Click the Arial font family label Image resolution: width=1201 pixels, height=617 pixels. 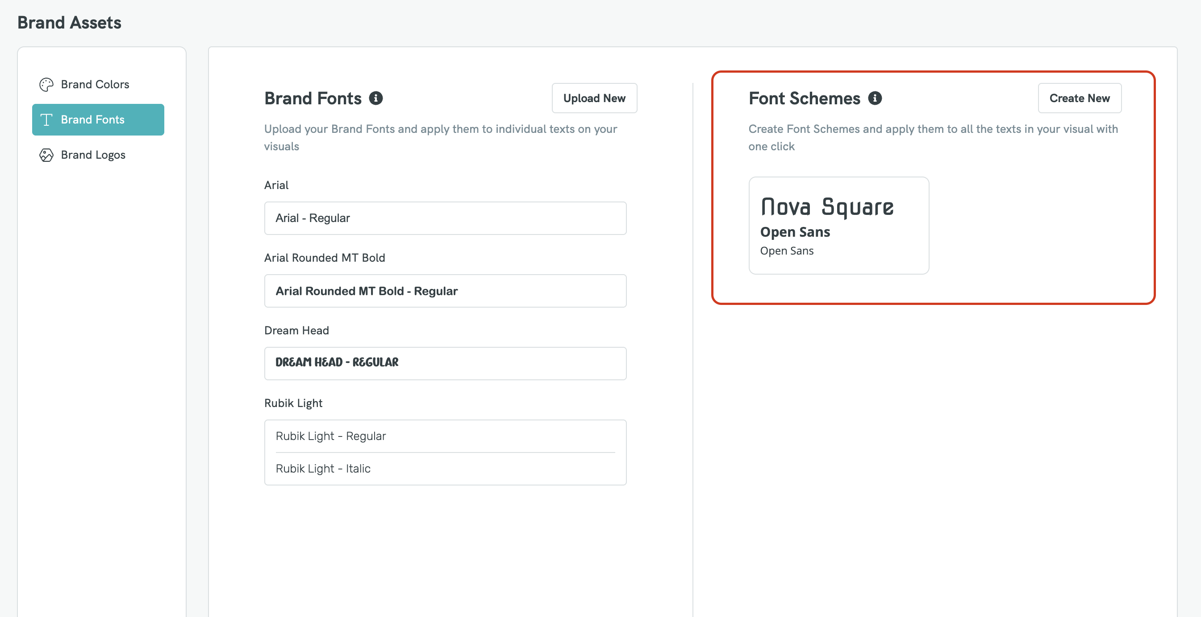coord(276,185)
